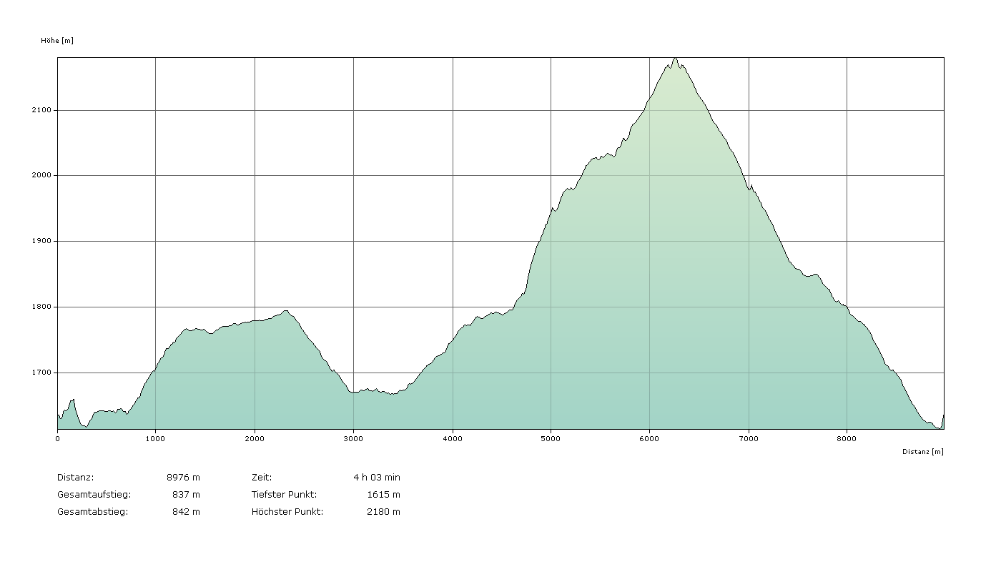
Task: Click the 'Gesamtabstieg:' label
Action: (92, 512)
